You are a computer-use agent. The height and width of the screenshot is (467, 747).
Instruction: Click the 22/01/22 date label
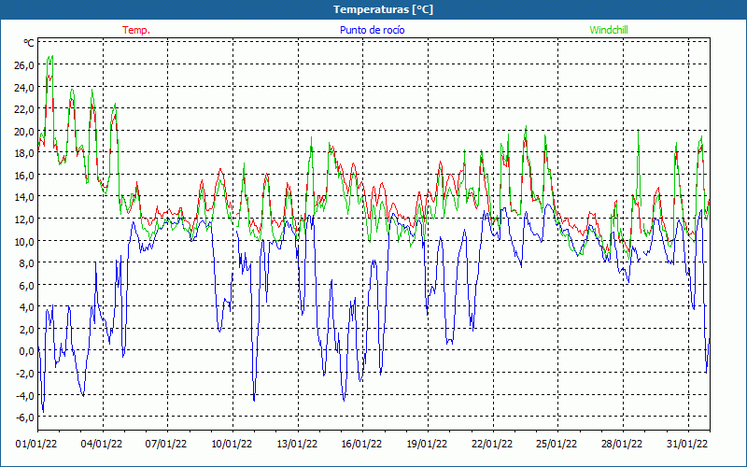pos(492,445)
